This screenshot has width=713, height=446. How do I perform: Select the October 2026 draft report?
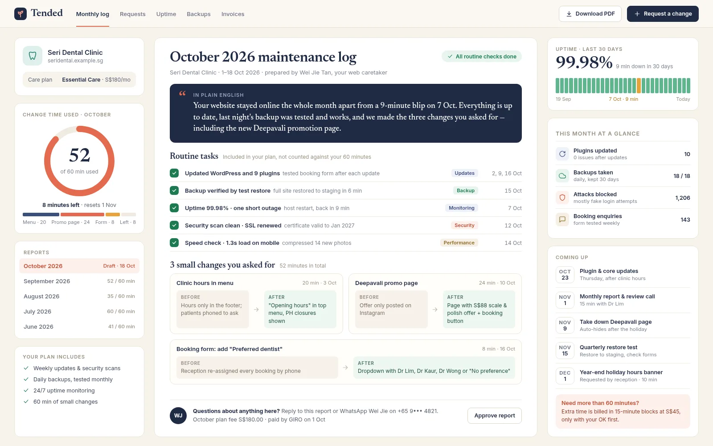click(79, 266)
